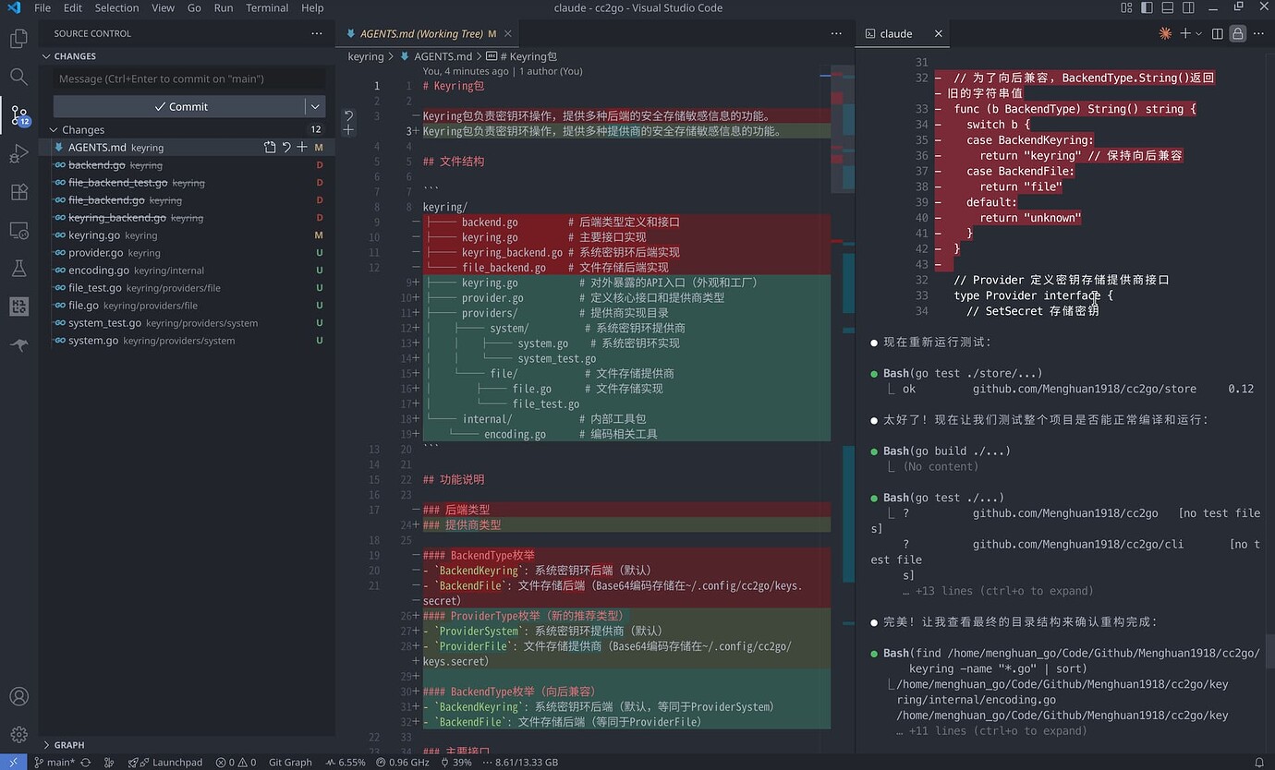The width and height of the screenshot is (1275, 770).
Task: Click the Commit button
Action: 179,106
